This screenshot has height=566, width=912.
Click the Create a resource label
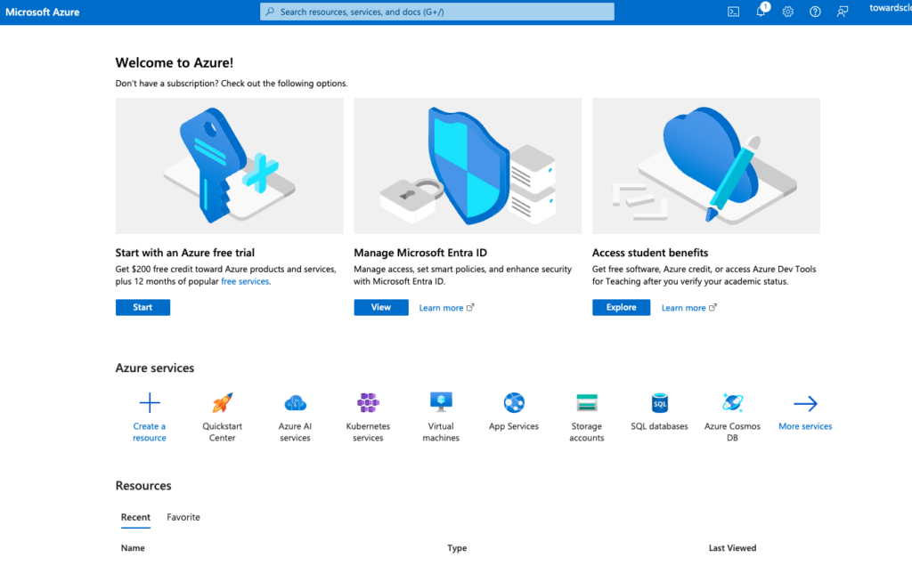click(x=150, y=432)
